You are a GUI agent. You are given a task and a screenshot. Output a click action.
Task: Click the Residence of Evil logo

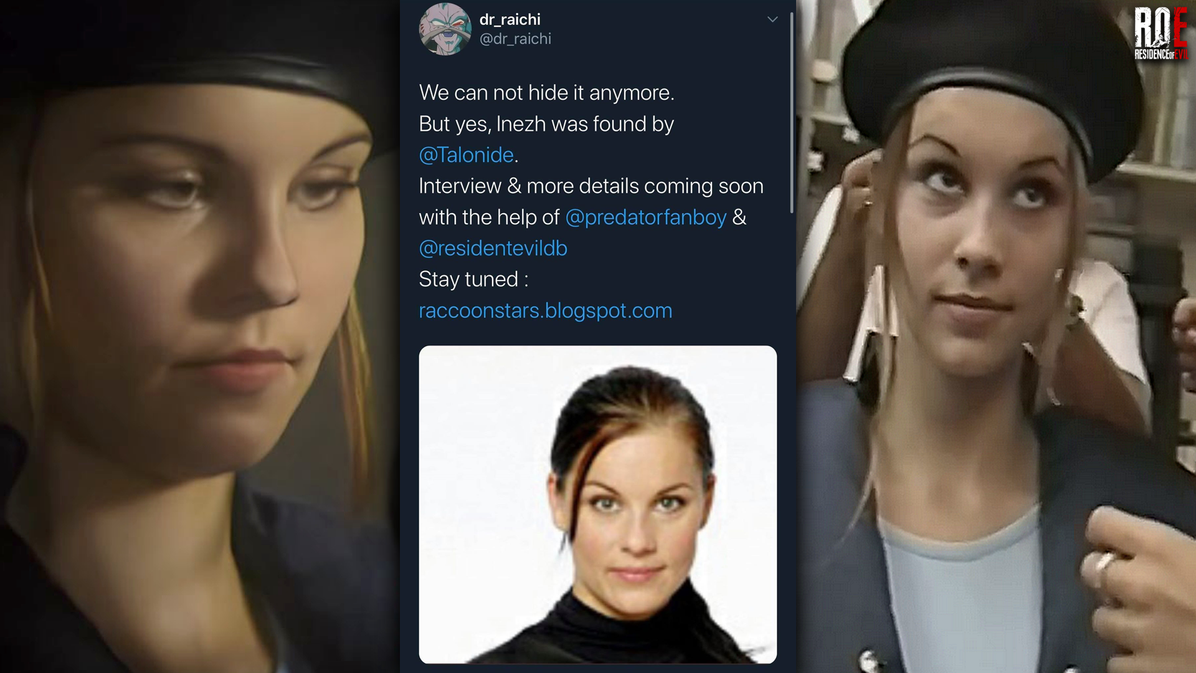point(1160,34)
